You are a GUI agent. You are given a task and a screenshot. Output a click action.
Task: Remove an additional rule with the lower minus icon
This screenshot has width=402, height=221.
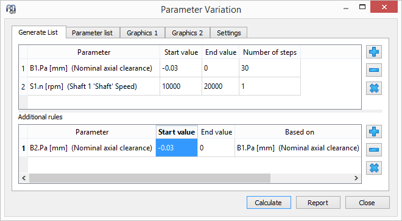point(374,150)
